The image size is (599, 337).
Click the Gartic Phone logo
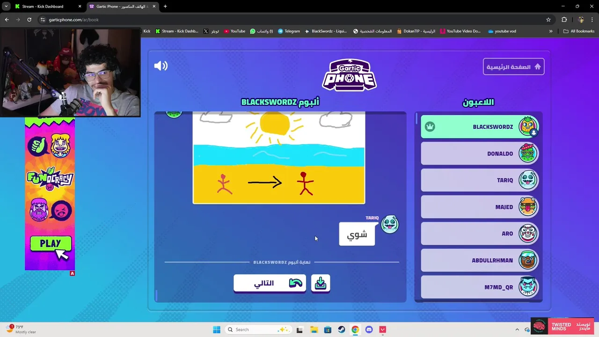349,75
